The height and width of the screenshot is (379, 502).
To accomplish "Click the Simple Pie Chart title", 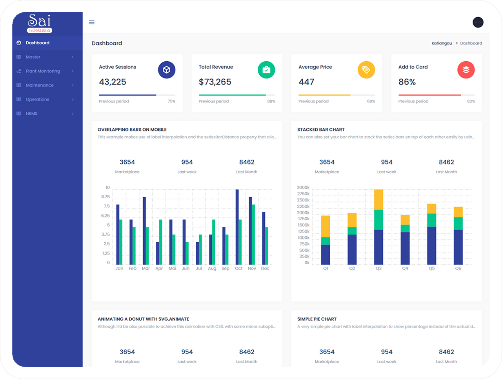I will tap(317, 319).
